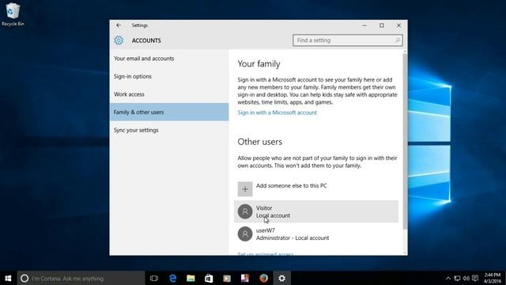This screenshot has width=506, height=285.
Task: Click the Your family heading
Action: click(x=259, y=64)
